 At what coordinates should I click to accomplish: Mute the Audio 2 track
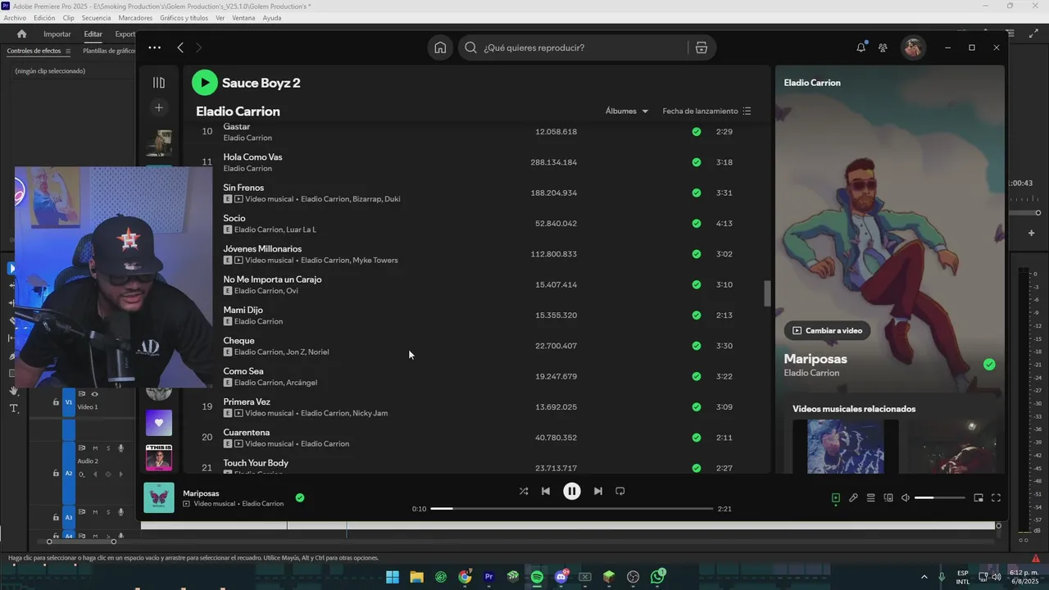[x=95, y=448]
